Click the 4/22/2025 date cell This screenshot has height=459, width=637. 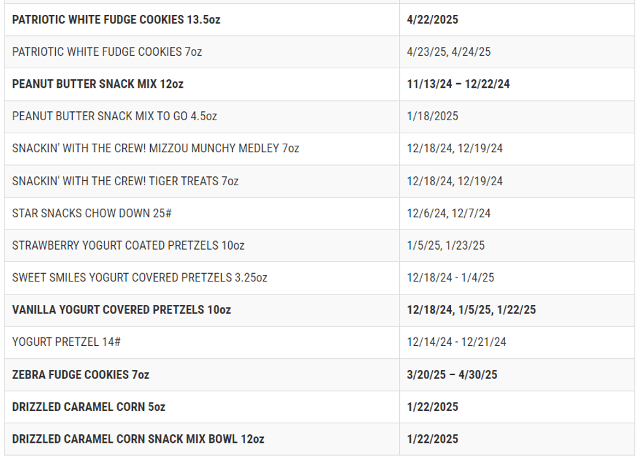433,20
